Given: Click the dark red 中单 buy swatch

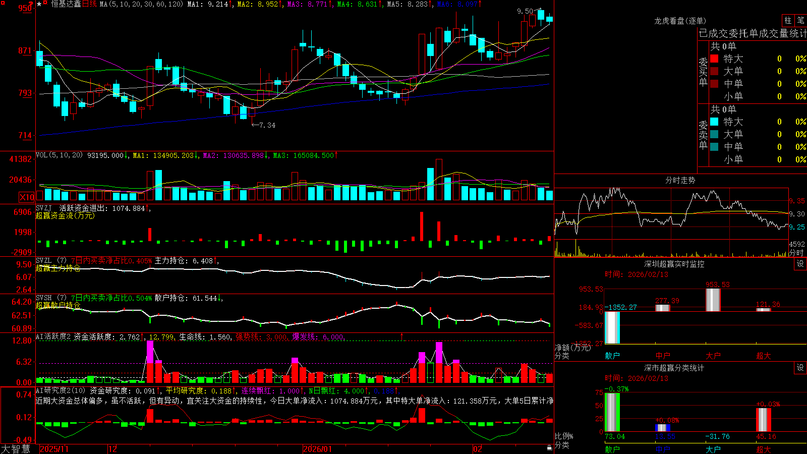Looking at the screenshot, I should point(714,83).
